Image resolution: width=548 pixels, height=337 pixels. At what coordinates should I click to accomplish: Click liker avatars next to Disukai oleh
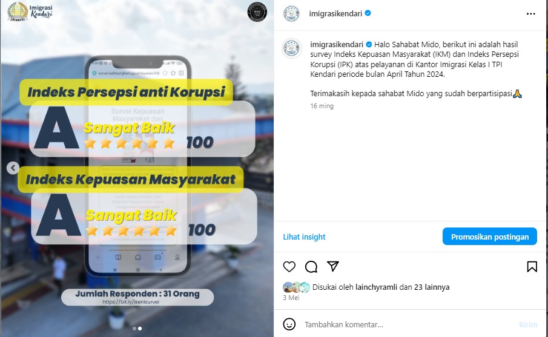coord(296,287)
